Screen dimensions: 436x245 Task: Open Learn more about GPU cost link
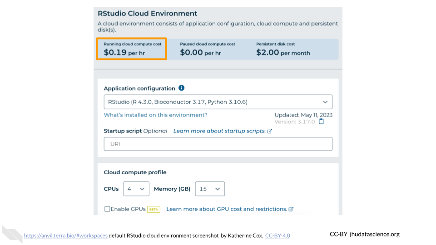coord(230,209)
